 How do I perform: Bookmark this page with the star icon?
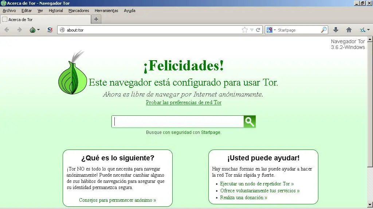pyautogui.click(x=244, y=30)
